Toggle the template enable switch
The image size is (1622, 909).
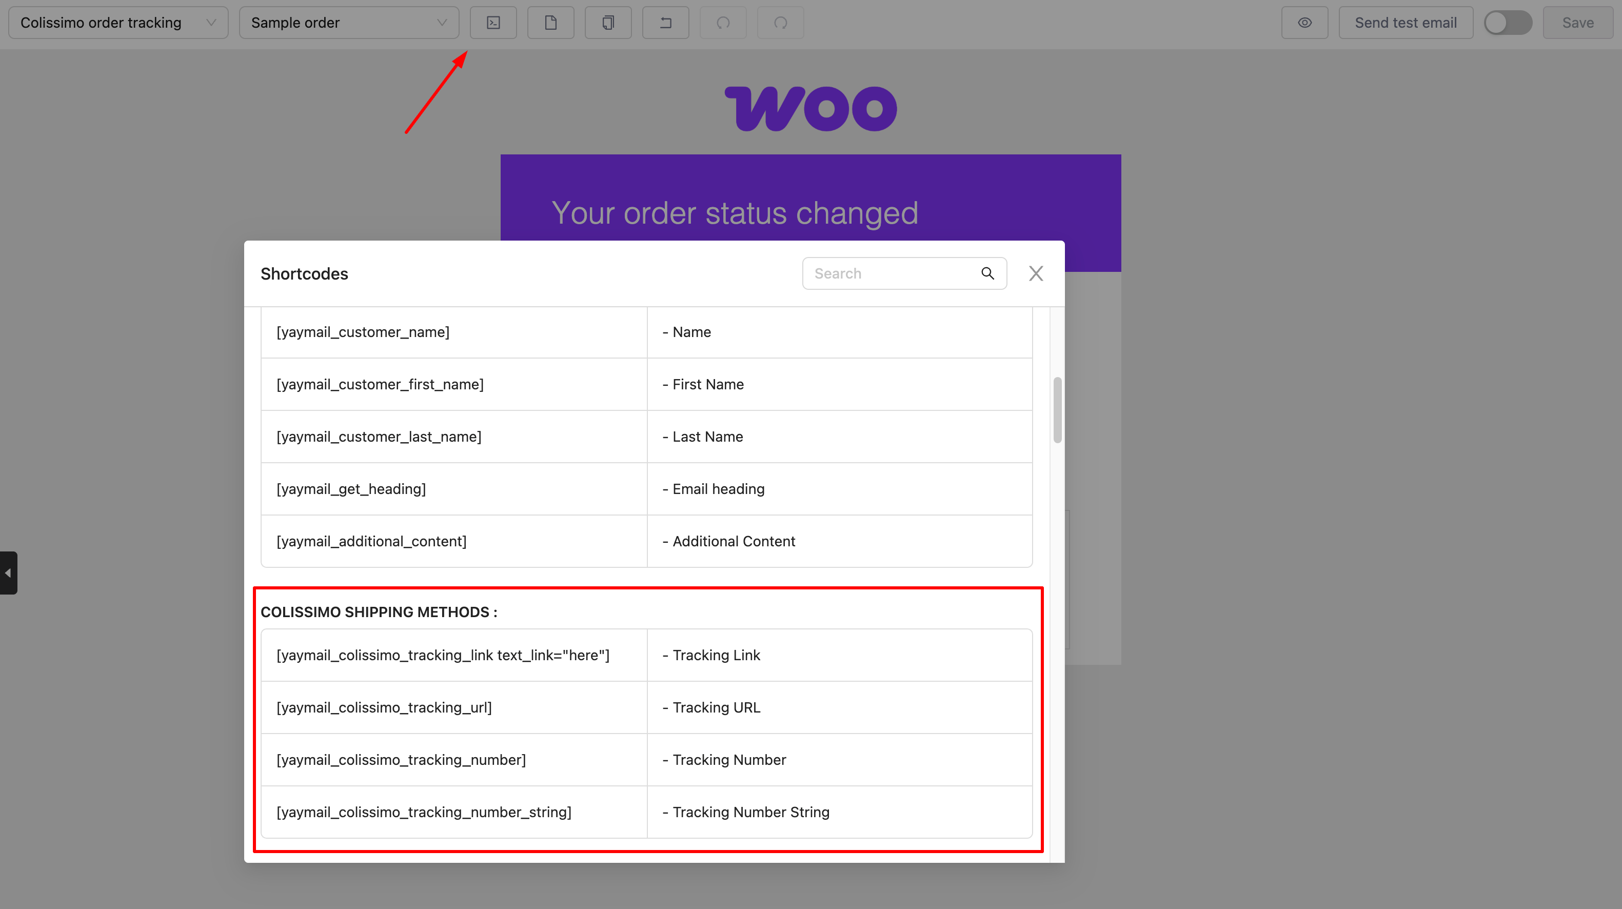pos(1508,23)
